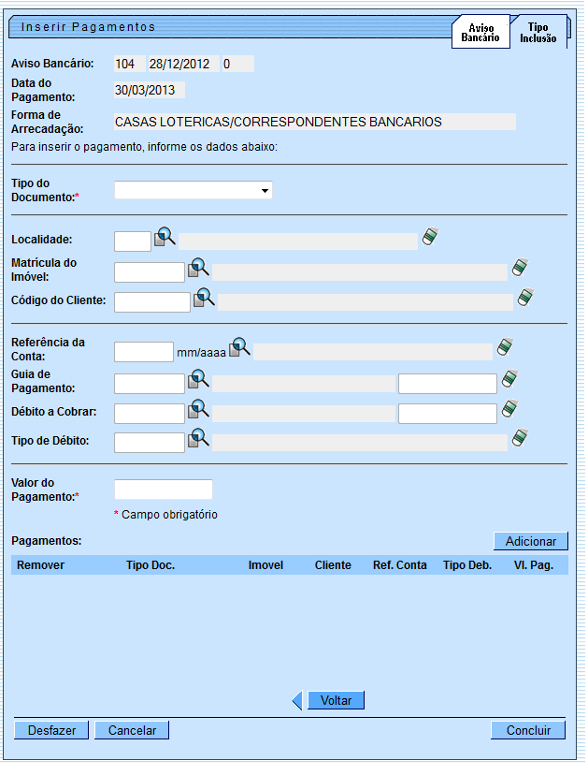Click the Concluir button
The width and height of the screenshot is (588, 775).
[528, 731]
